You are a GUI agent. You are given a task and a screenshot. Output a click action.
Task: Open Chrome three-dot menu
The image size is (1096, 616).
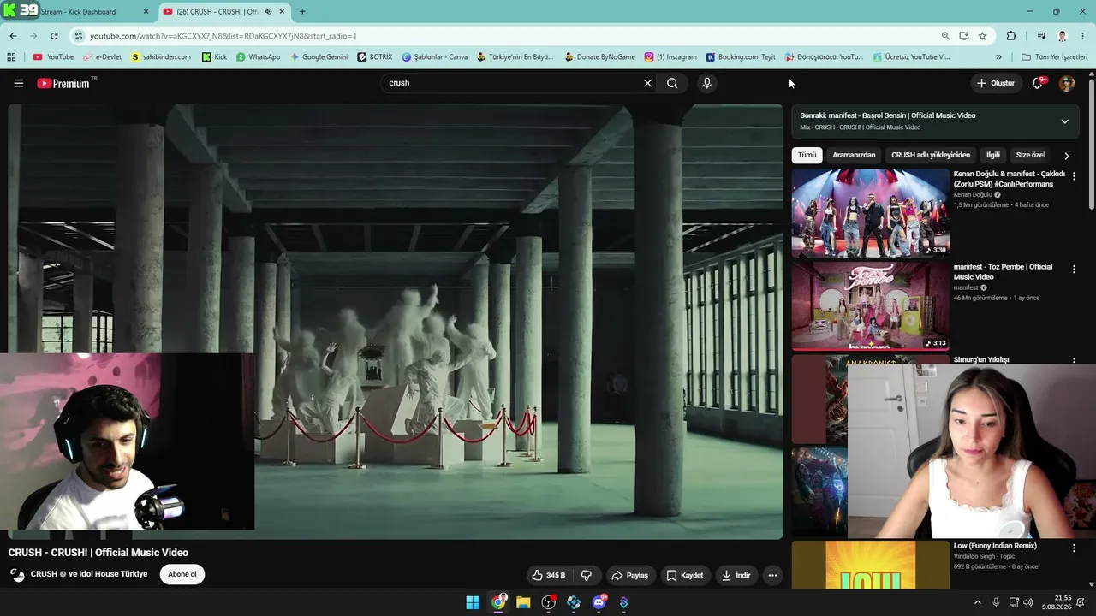(x=1082, y=36)
